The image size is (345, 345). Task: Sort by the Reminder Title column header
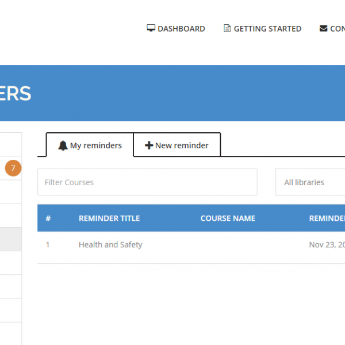click(x=109, y=218)
